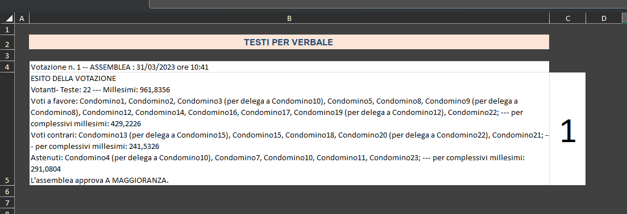
Task: Select row 1 header
Action: coord(7,29)
